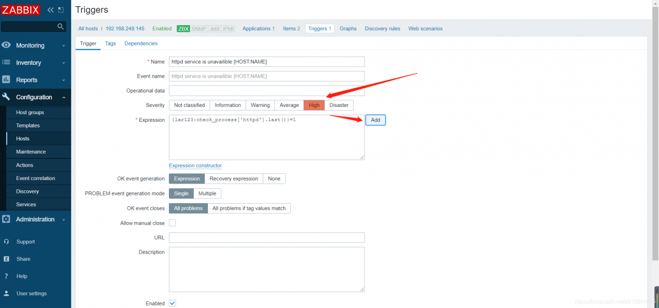Set severity to Average
Viewport: 659px width, 308px height.
289,105
